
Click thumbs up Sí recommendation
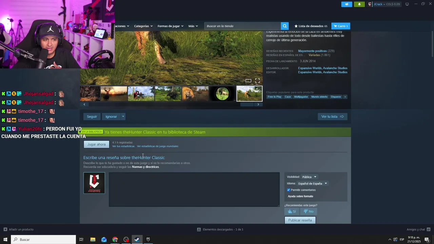pyautogui.click(x=292, y=211)
